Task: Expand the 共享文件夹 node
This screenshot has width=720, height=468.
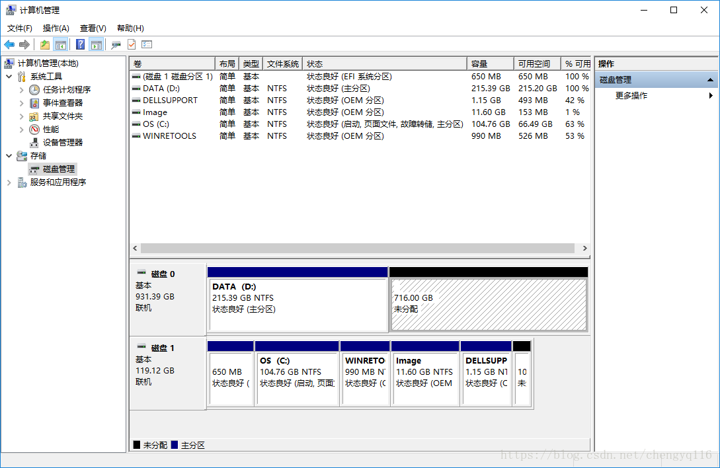Action: 22,116
